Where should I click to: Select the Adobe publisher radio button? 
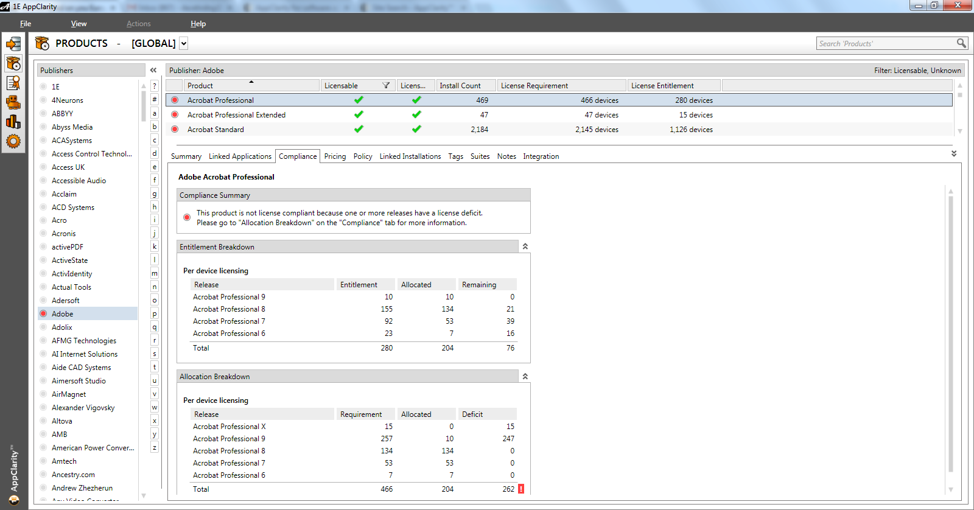click(43, 314)
